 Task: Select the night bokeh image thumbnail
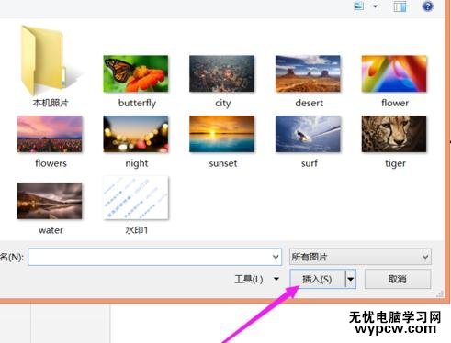click(x=136, y=134)
